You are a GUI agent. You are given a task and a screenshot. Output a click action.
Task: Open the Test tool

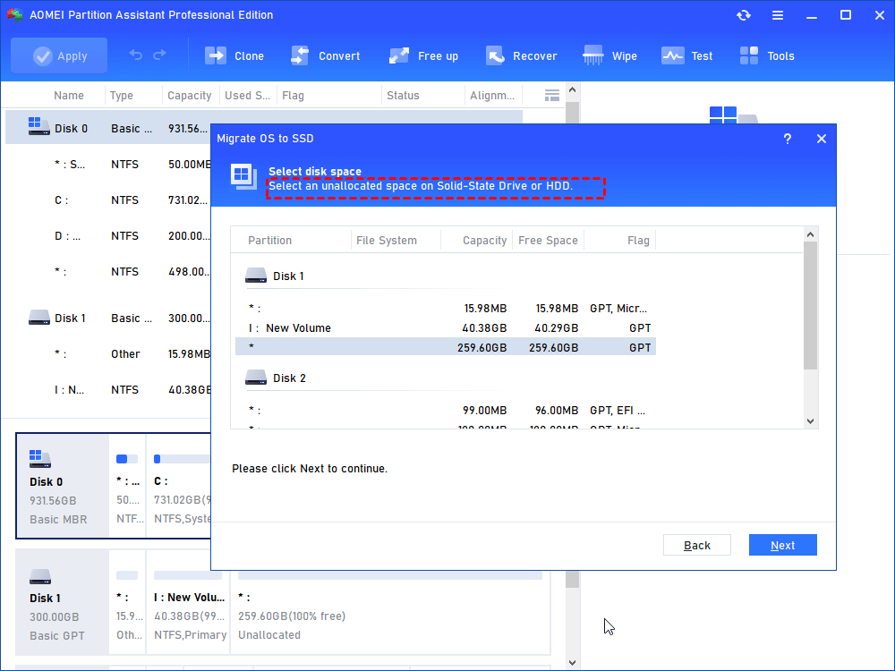coord(686,55)
